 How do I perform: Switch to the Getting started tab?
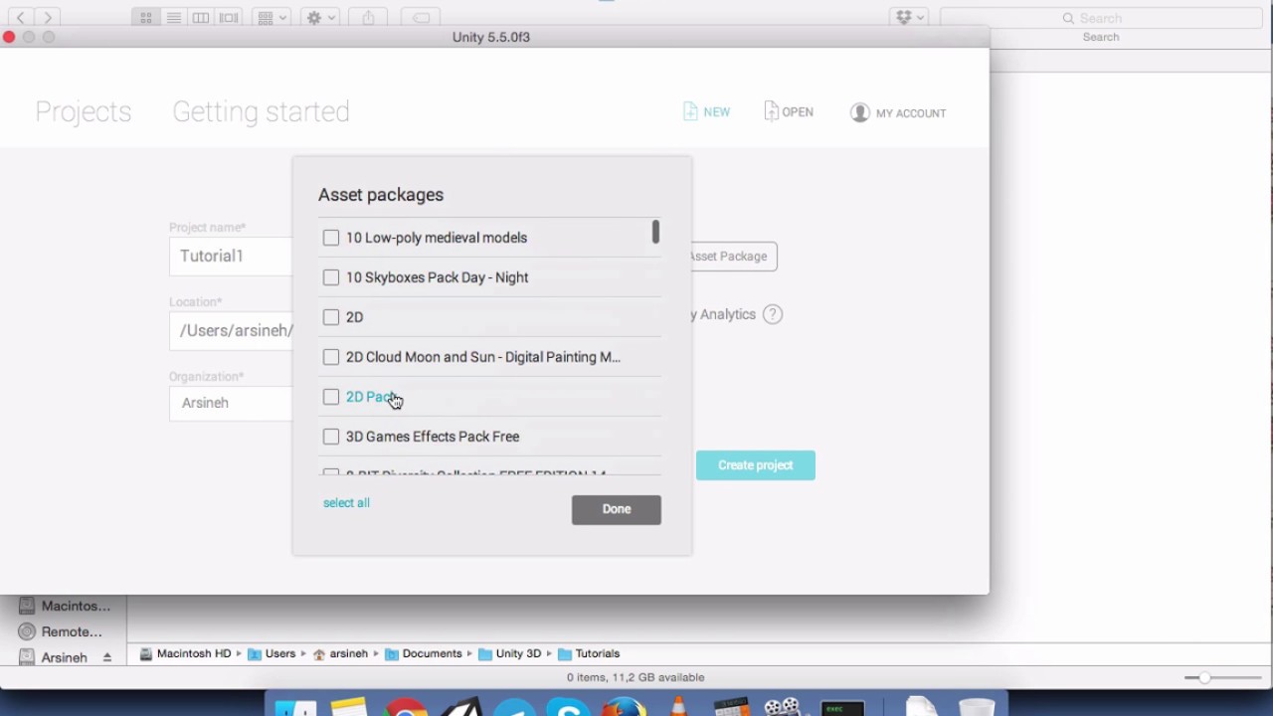(261, 111)
